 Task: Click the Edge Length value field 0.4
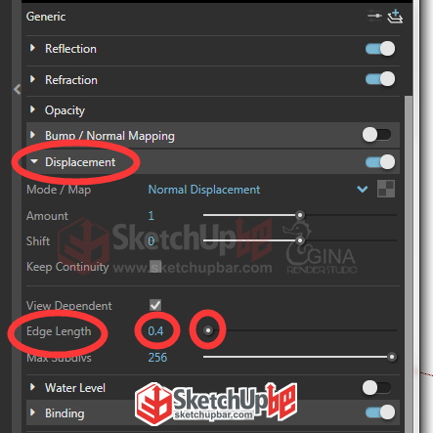pos(155,331)
